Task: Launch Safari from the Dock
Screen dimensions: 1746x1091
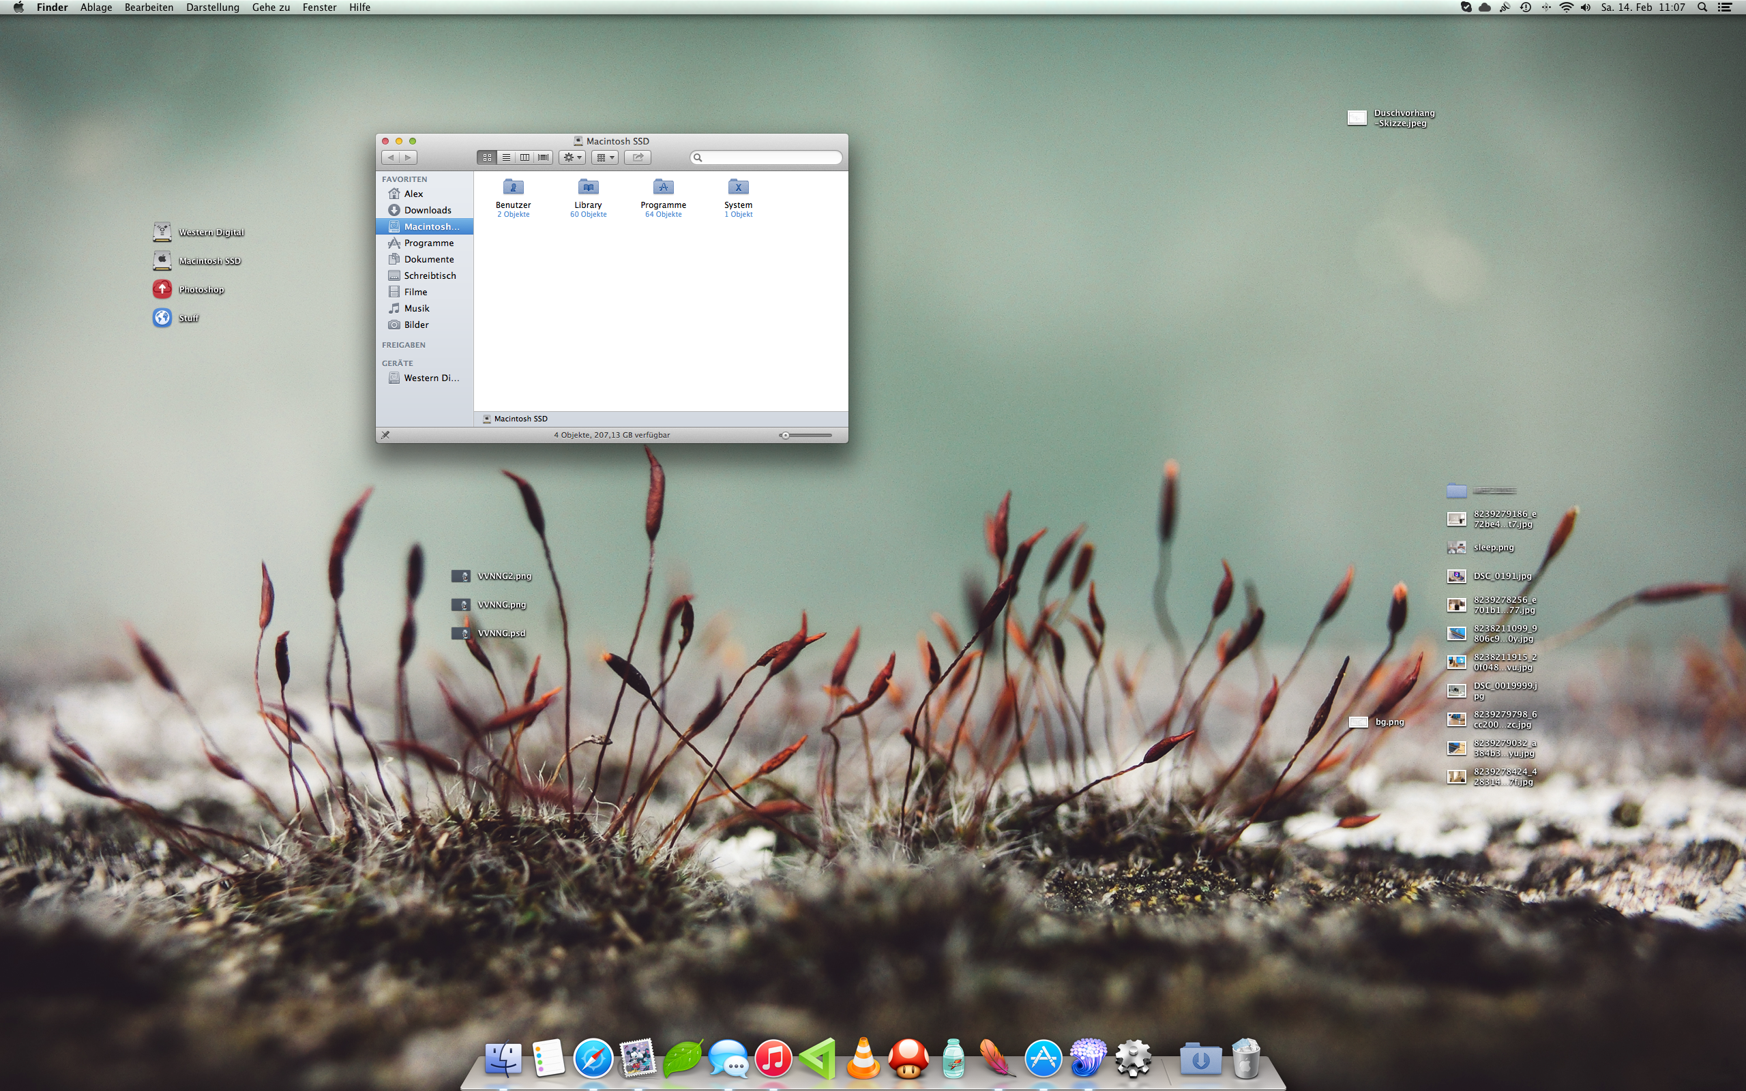Action: point(593,1058)
